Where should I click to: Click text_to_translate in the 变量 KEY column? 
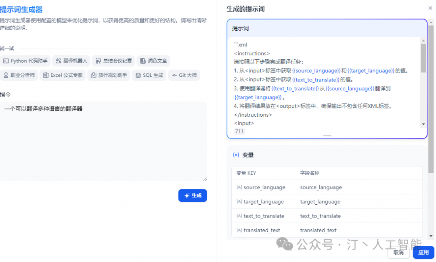[264, 216]
